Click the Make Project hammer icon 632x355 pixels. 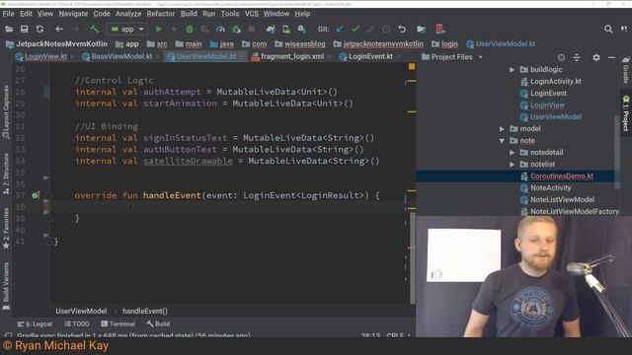pos(95,29)
